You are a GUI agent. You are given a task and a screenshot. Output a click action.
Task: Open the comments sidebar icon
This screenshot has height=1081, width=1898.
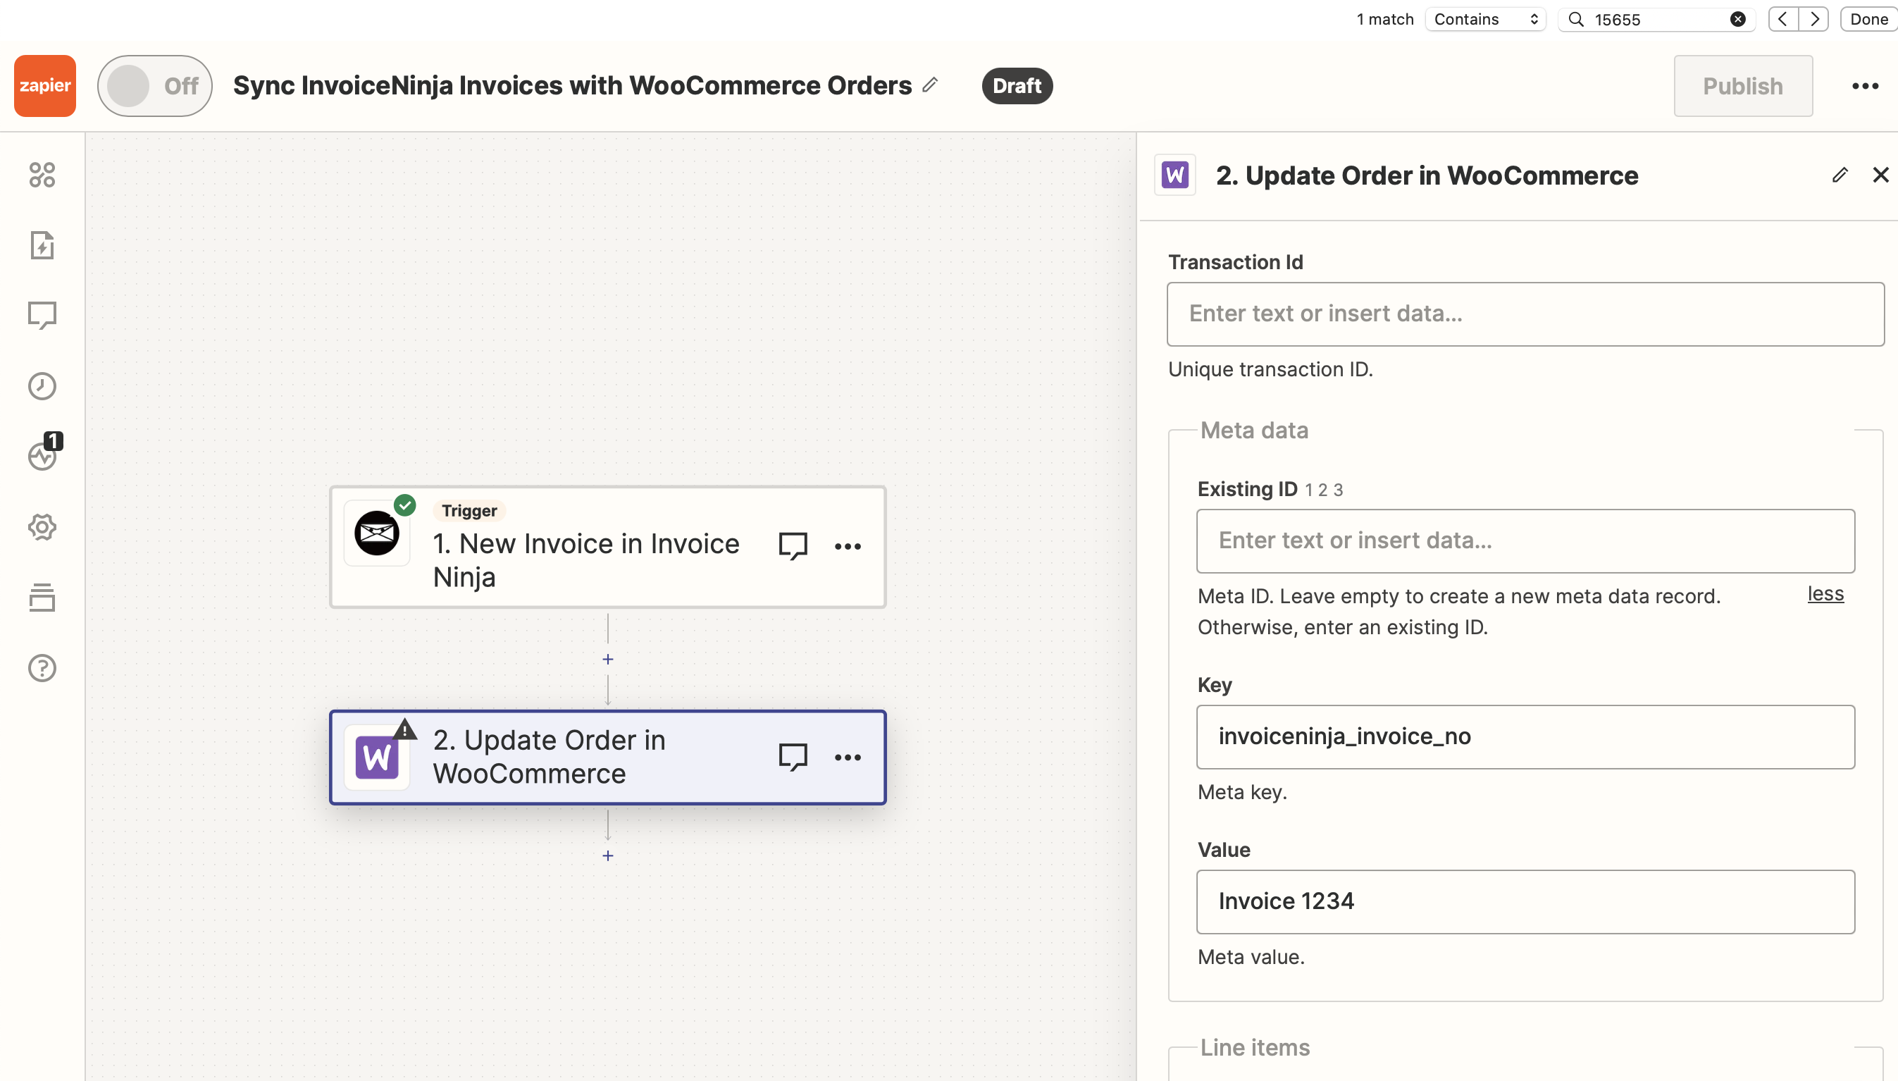click(x=42, y=316)
